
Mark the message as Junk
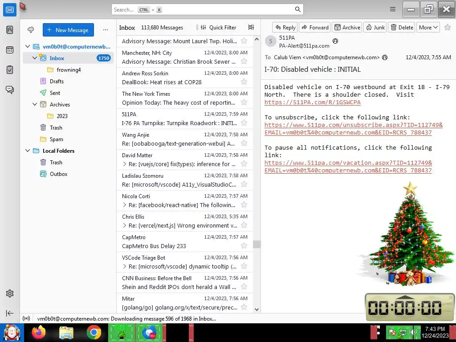point(375,27)
